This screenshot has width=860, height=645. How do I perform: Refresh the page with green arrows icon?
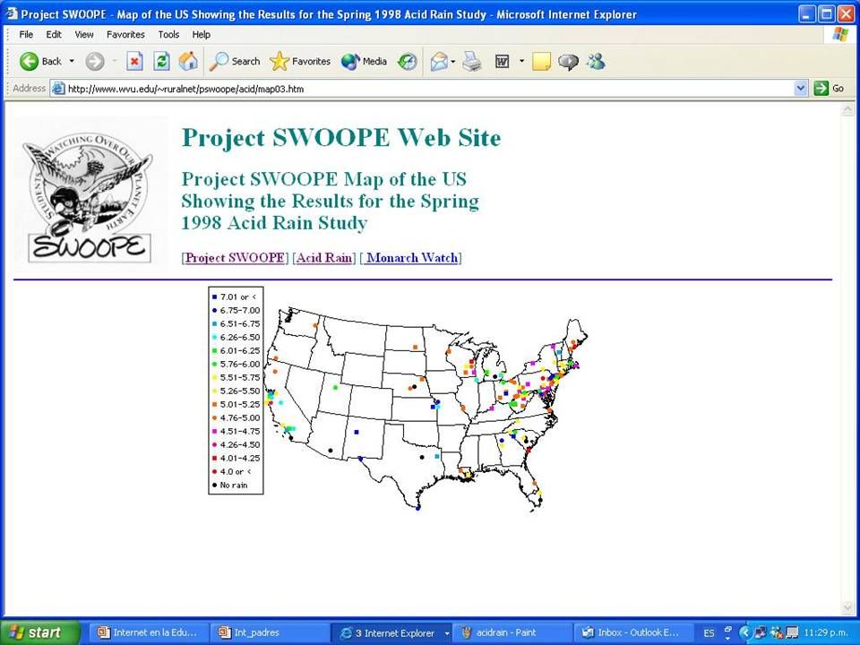pos(161,62)
